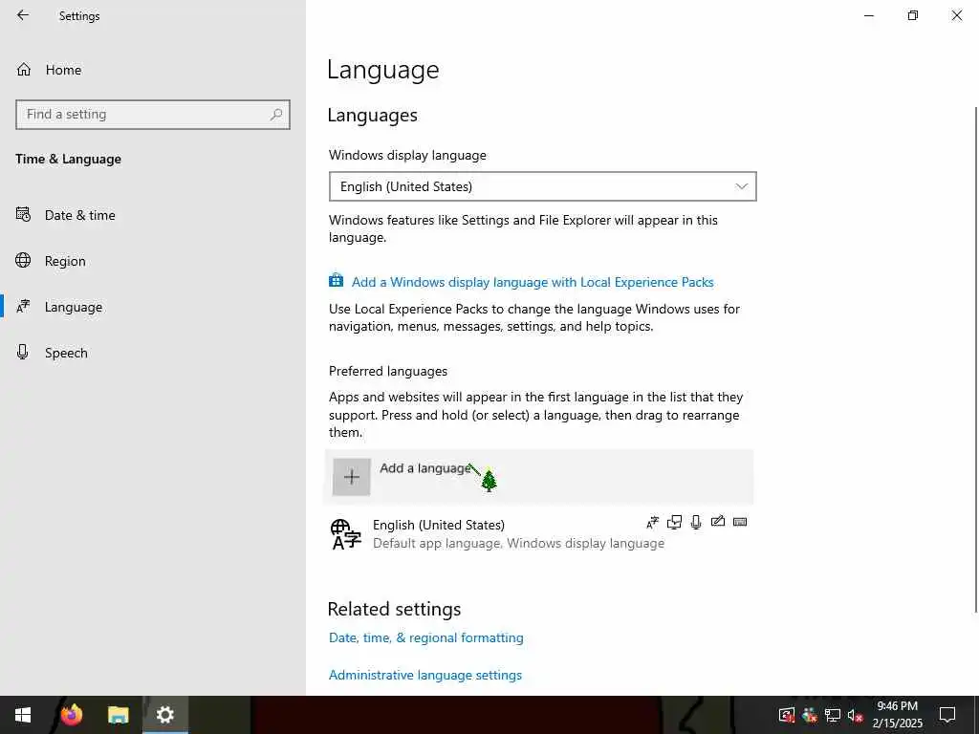Screen dimensions: 979x734
Task: Click the Region globe icon
Action: click(x=23, y=260)
